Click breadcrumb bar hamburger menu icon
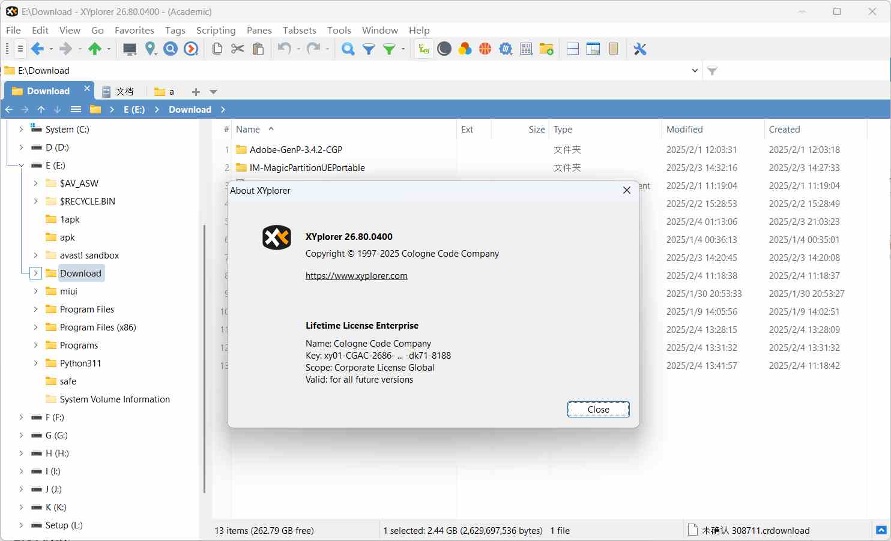 click(x=76, y=109)
